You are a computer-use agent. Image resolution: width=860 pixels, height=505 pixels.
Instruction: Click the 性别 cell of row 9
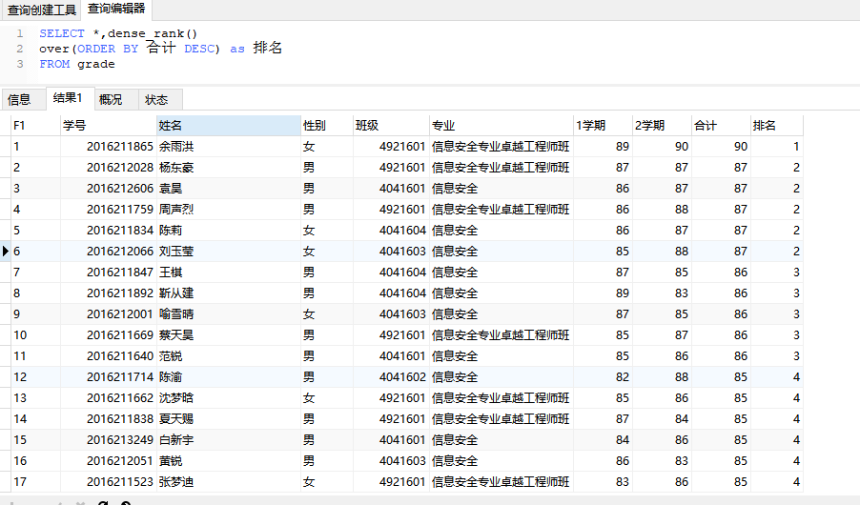click(x=327, y=314)
